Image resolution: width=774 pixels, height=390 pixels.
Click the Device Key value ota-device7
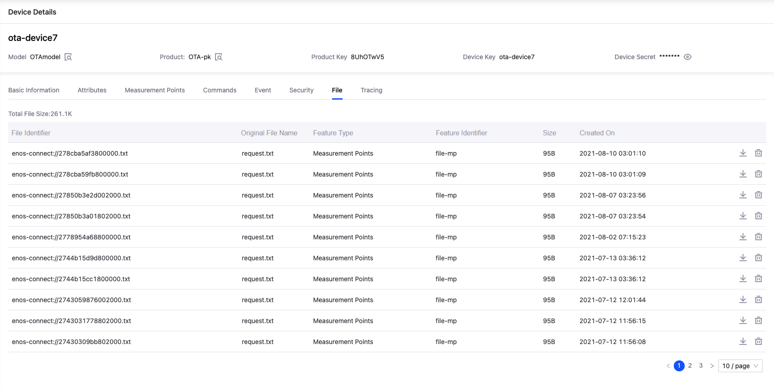[x=517, y=57]
